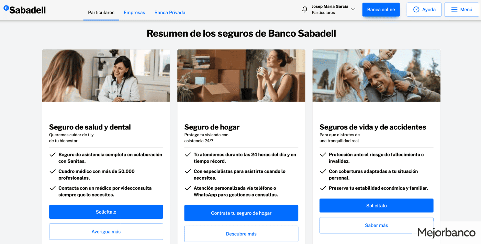Click the Sabadell logo
The width and height of the screenshot is (481, 244).
25,10
